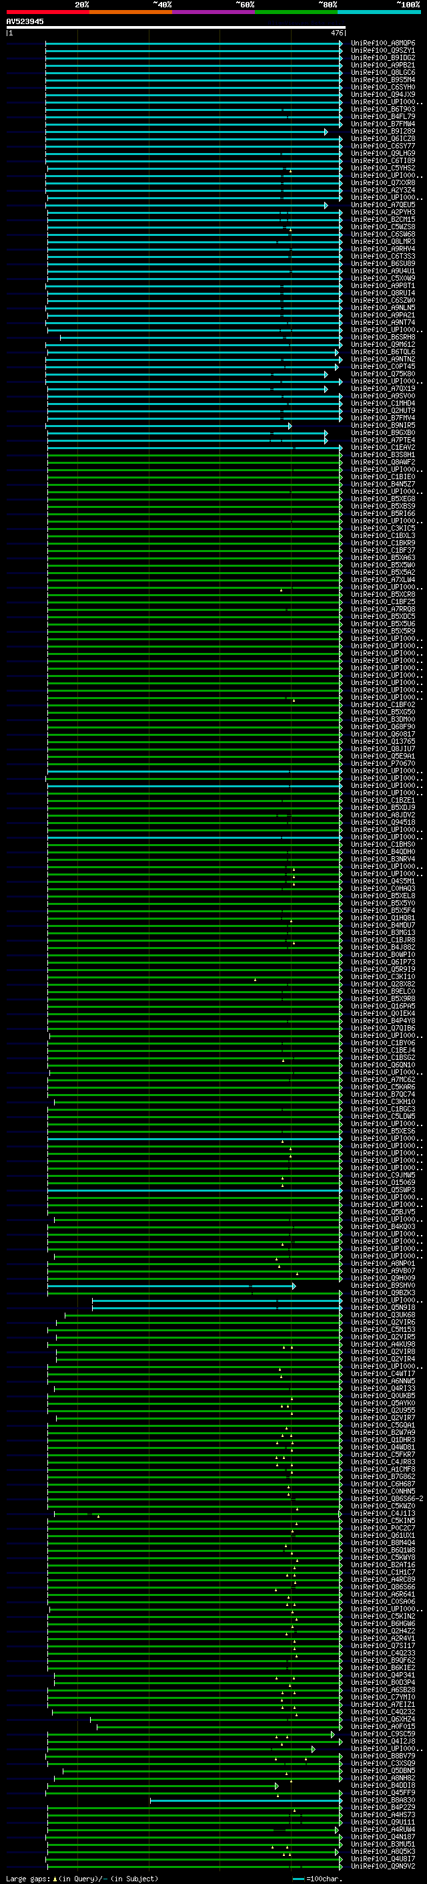Select hit label UniRef100_B0WPI0
This screenshot has height=1884, width=427.
tap(382, 954)
